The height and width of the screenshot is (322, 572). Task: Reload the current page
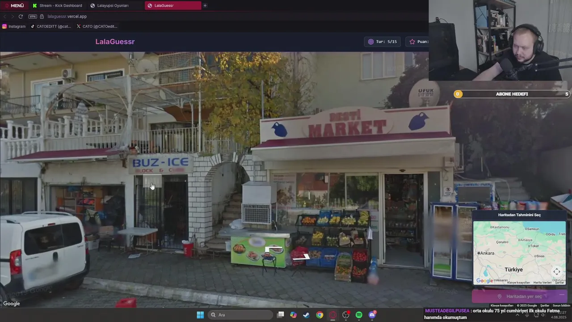click(x=21, y=17)
